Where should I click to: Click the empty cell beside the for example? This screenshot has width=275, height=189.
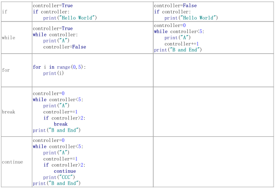click(x=214, y=70)
